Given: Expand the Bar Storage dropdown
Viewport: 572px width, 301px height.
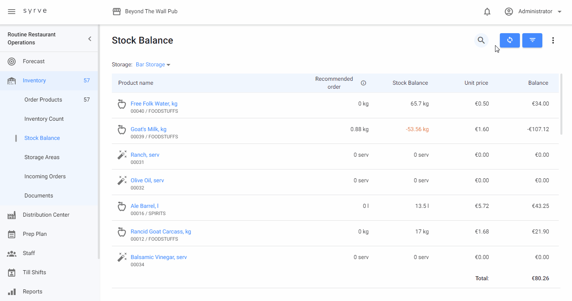Looking at the screenshot, I should [x=153, y=65].
